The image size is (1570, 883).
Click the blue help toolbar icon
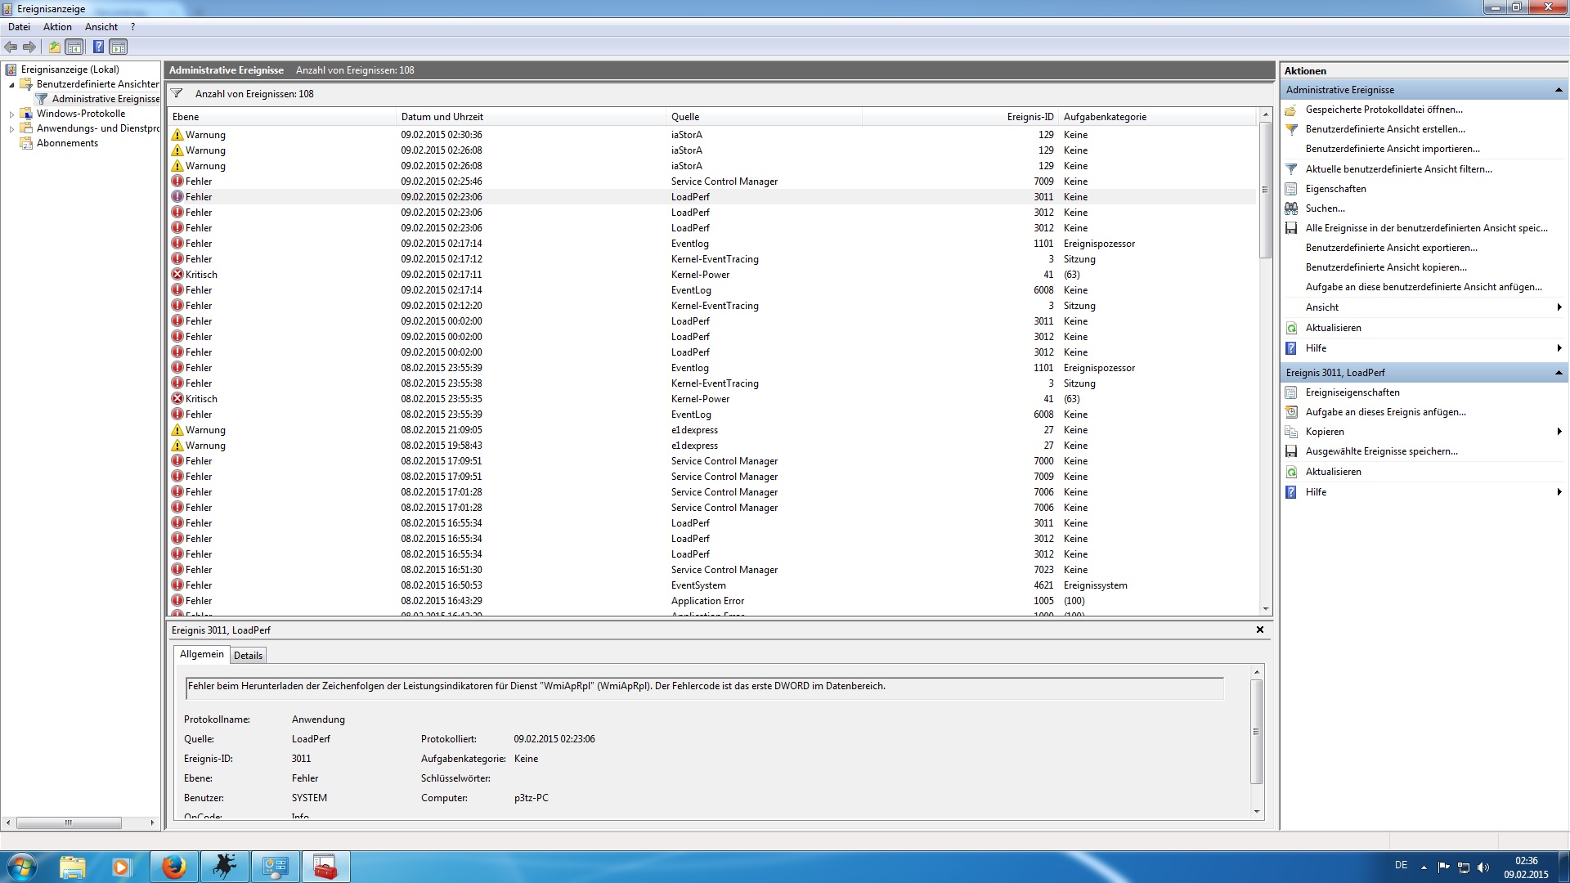(x=98, y=47)
